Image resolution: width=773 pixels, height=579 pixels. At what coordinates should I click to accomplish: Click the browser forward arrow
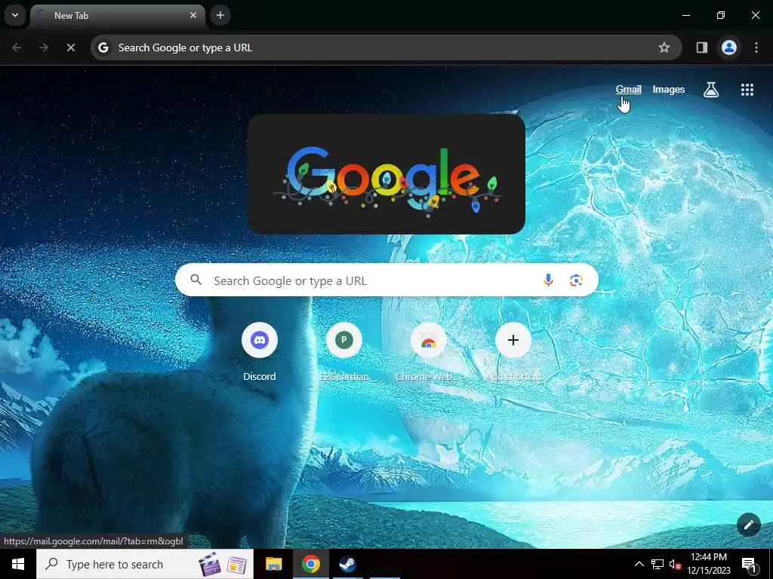(x=44, y=47)
